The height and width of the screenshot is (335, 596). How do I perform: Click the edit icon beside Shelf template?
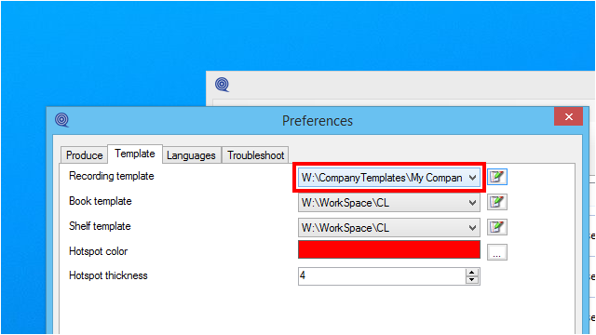tap(496, 227)
